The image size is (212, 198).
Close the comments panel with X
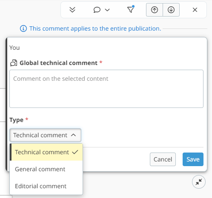click(x=195, y=10)
